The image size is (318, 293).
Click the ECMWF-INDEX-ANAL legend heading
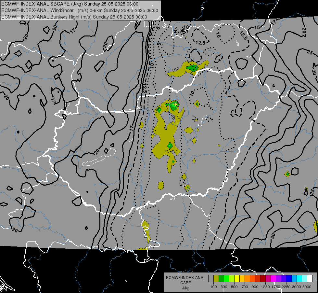tap(186, 278)
